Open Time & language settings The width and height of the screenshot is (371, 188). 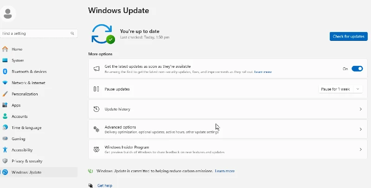click(39, 127)
